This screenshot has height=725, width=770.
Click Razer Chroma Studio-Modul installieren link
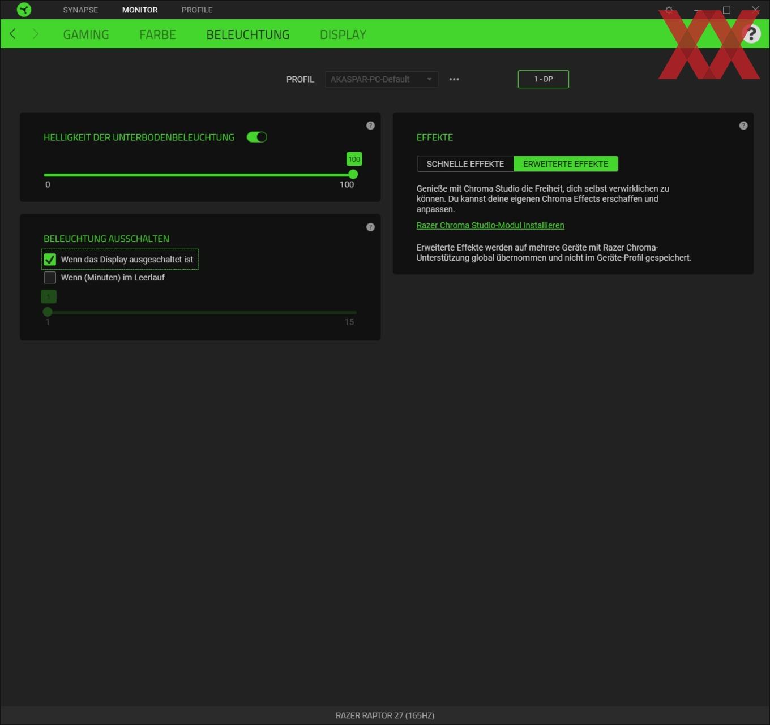coord(490,225)
